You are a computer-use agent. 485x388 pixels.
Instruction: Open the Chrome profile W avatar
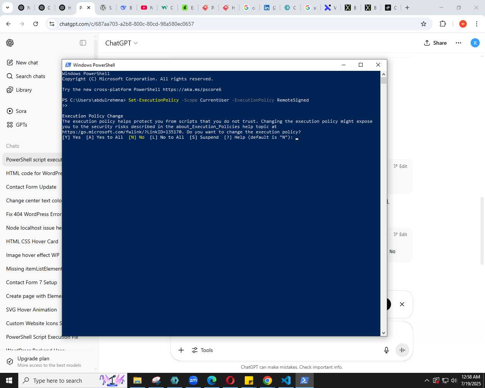click(x=463, y=24)
